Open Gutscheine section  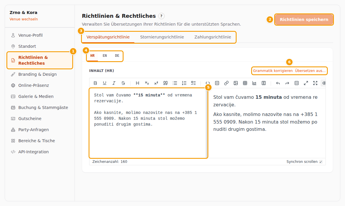coord(40,119)
